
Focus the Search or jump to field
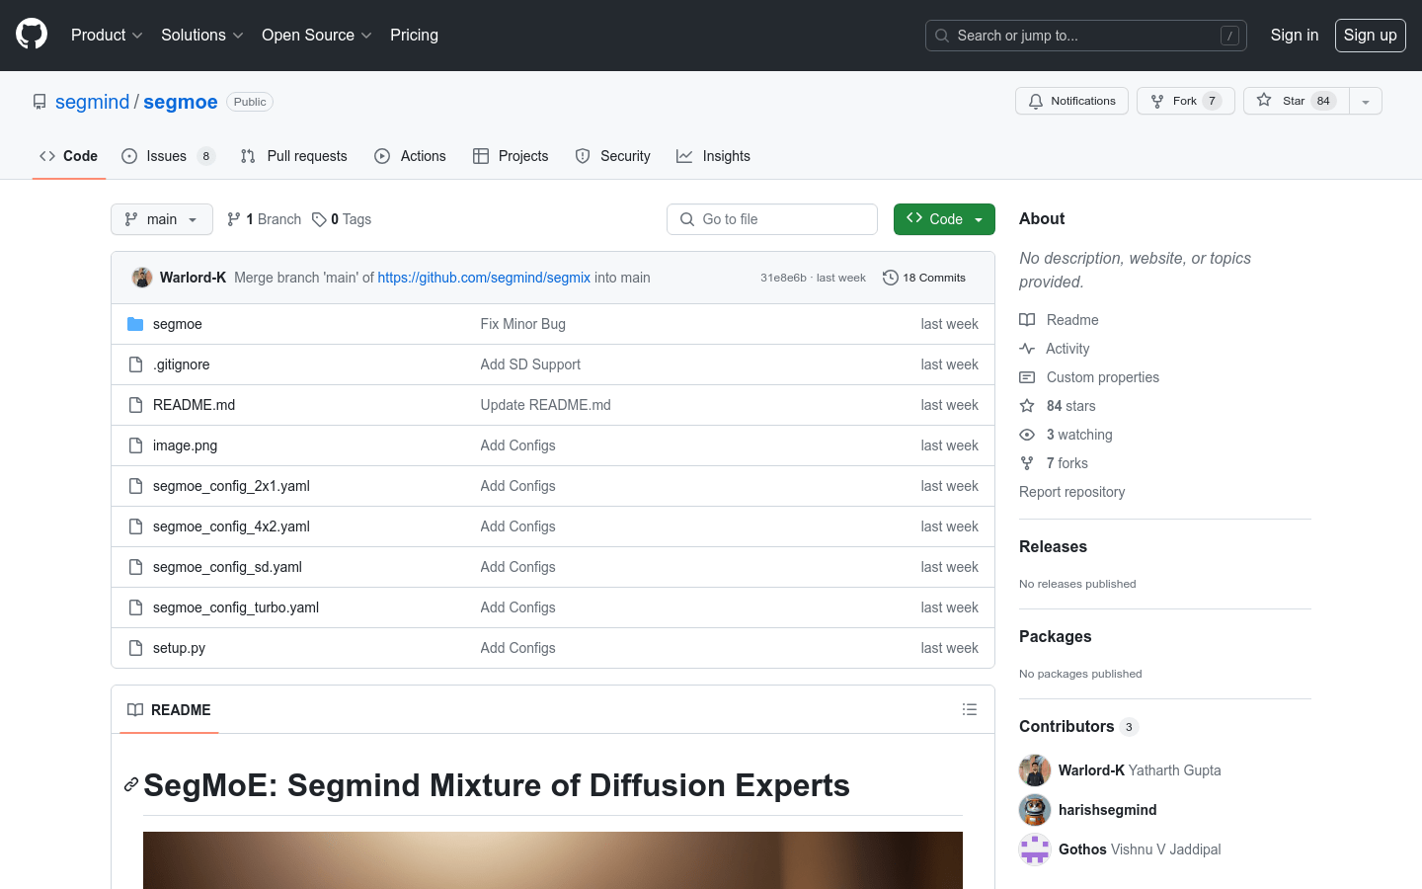[x=1085, y=36]
